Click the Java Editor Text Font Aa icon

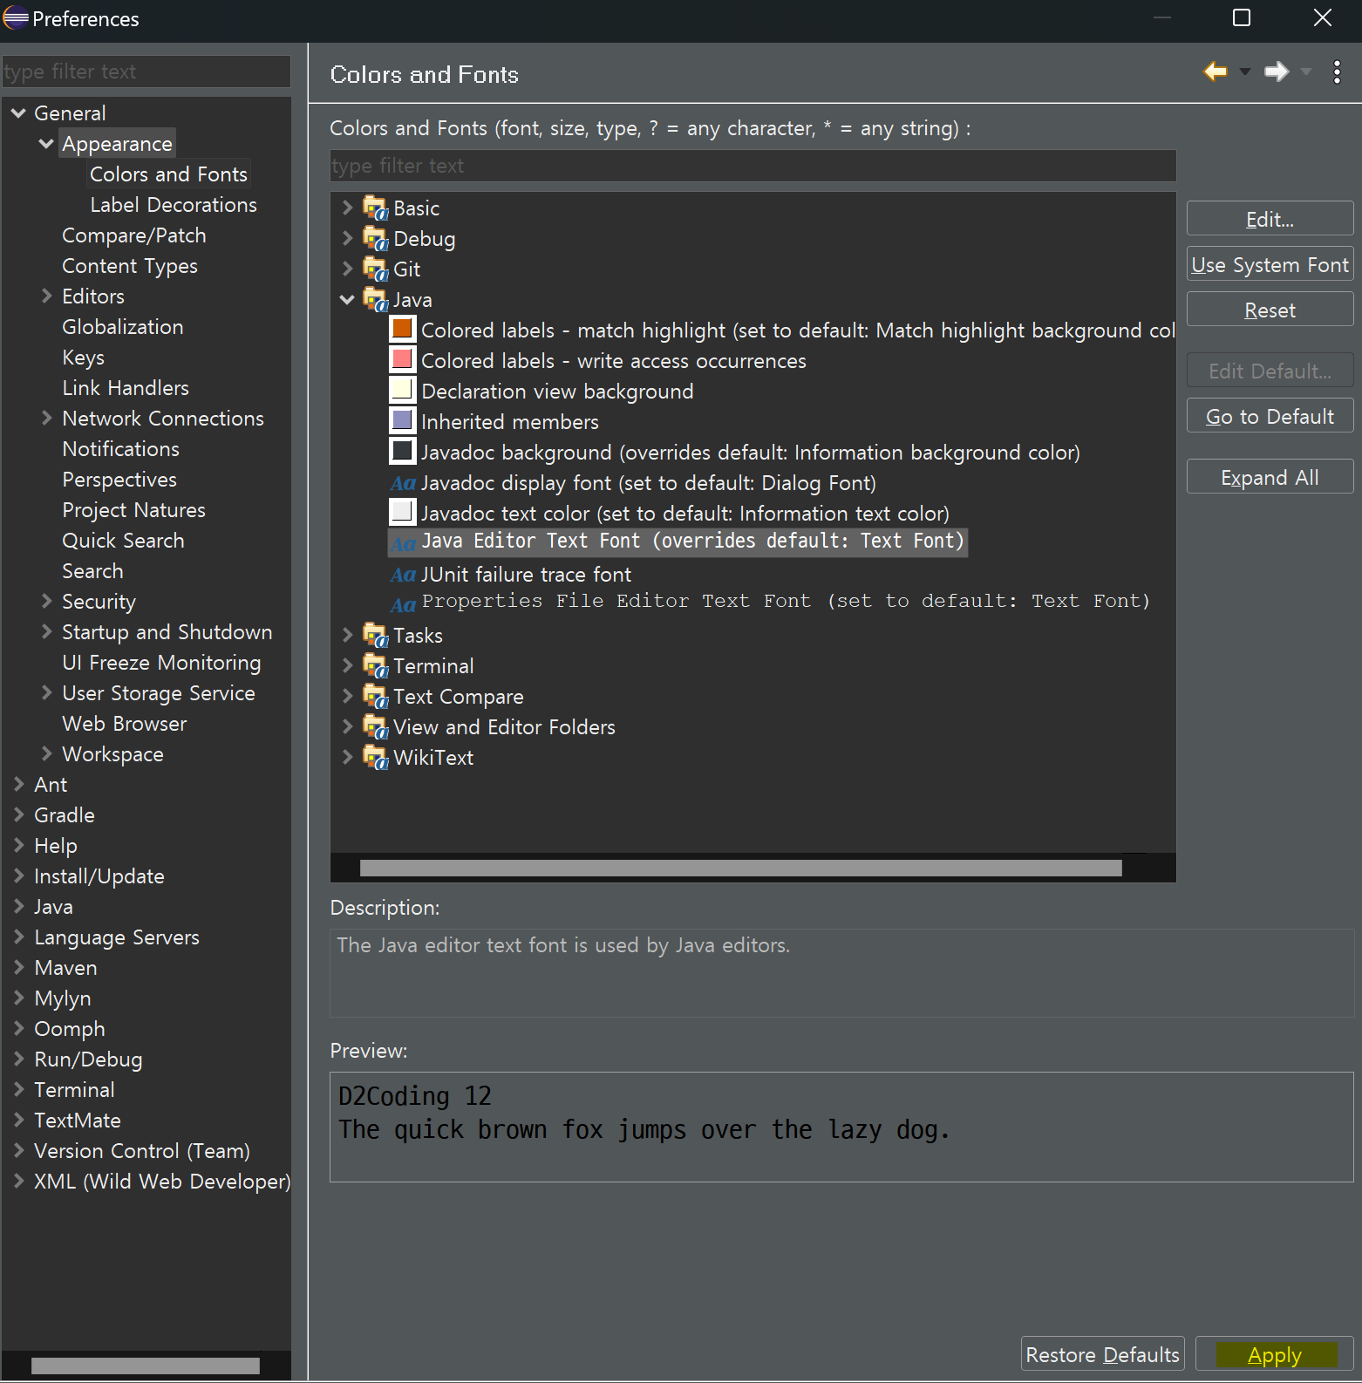pos(403,544)
